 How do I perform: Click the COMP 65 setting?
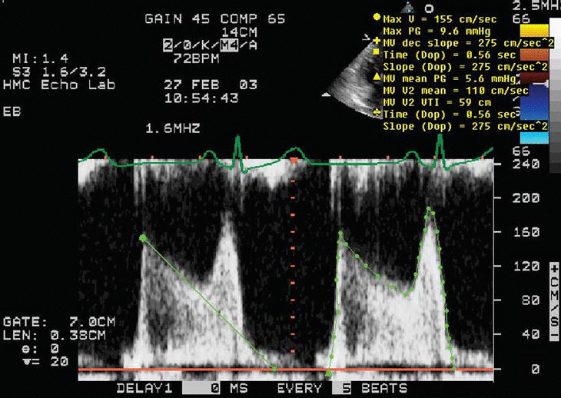pyautogui.click(x=238, y=18)
